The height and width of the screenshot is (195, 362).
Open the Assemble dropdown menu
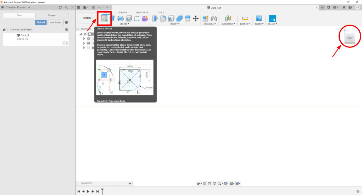point(210,24)
